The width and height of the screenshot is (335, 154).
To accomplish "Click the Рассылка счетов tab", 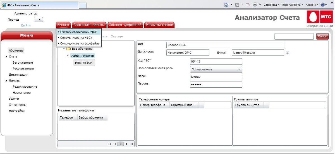I will point(159,25).
